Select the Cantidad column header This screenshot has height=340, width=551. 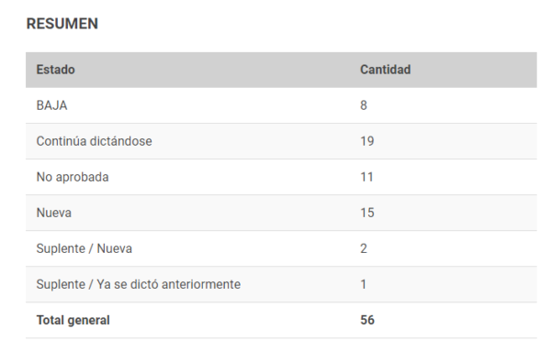click(x=385, y=70)
